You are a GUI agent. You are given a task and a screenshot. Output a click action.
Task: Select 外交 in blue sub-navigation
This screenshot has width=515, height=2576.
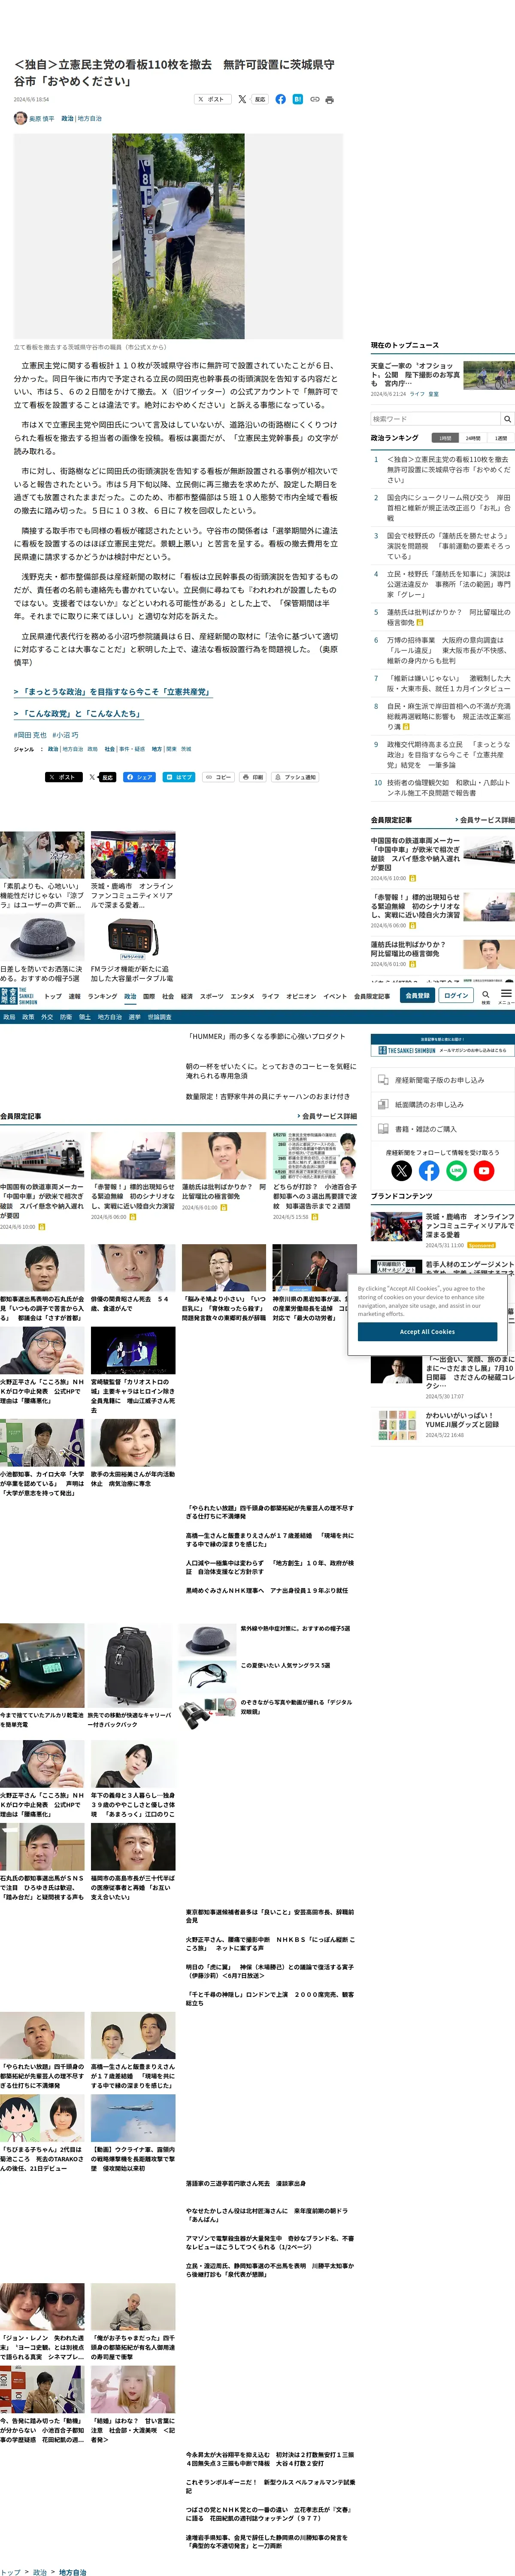pyautogui.click(x=47, y=1017)
